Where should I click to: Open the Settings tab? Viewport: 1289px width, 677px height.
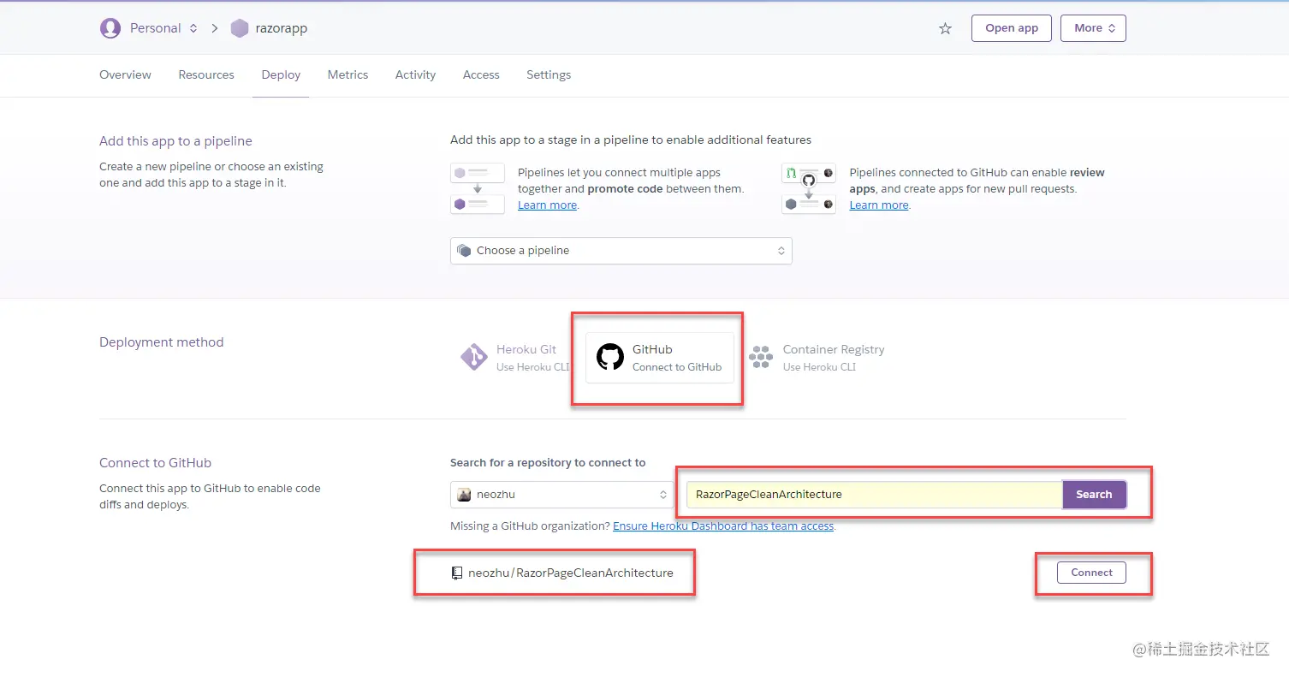click(549, 75)
